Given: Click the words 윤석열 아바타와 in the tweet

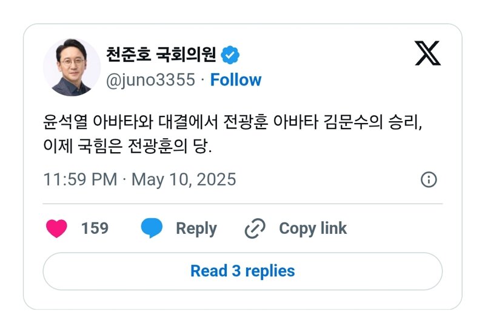Looking at the screenshot, I should pyautogui.click(x=98, y=122).
